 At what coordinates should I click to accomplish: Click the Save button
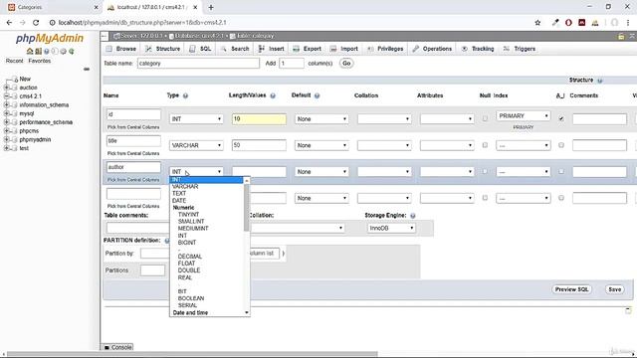(x=615, y=289)
